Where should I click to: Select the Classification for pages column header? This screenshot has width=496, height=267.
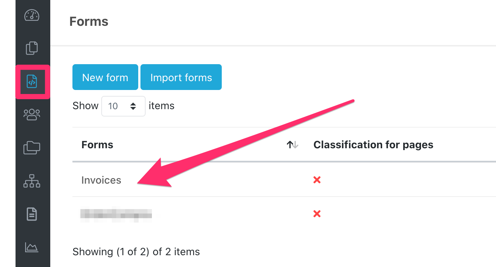[x=373, y=145]
